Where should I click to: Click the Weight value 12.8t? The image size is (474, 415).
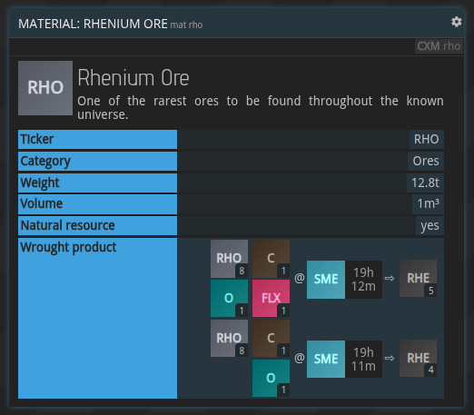(x=425, y=183)
